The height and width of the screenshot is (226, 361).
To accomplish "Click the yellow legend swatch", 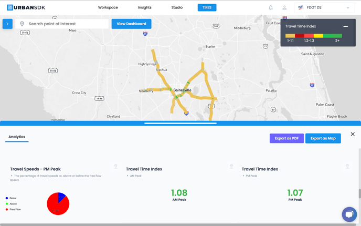I will point(318,36).
